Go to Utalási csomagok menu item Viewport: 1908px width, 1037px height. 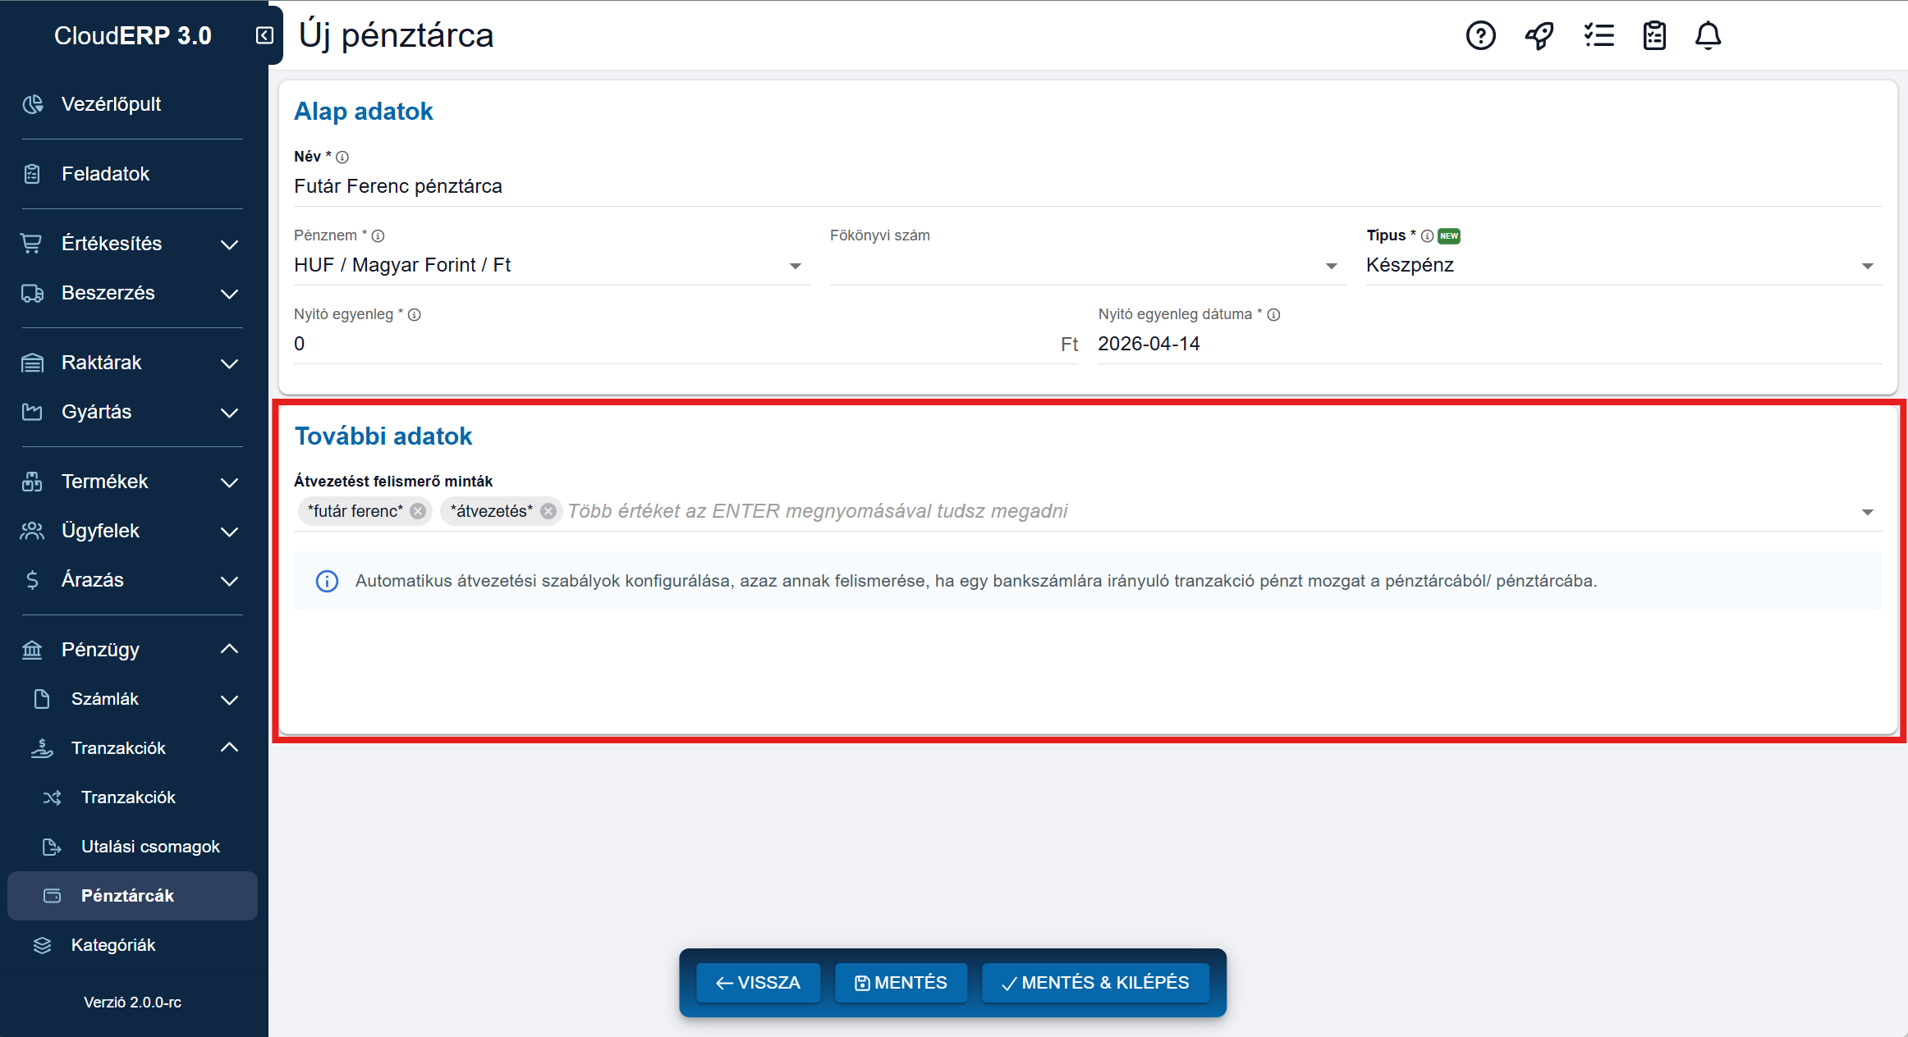click(150, 847)
